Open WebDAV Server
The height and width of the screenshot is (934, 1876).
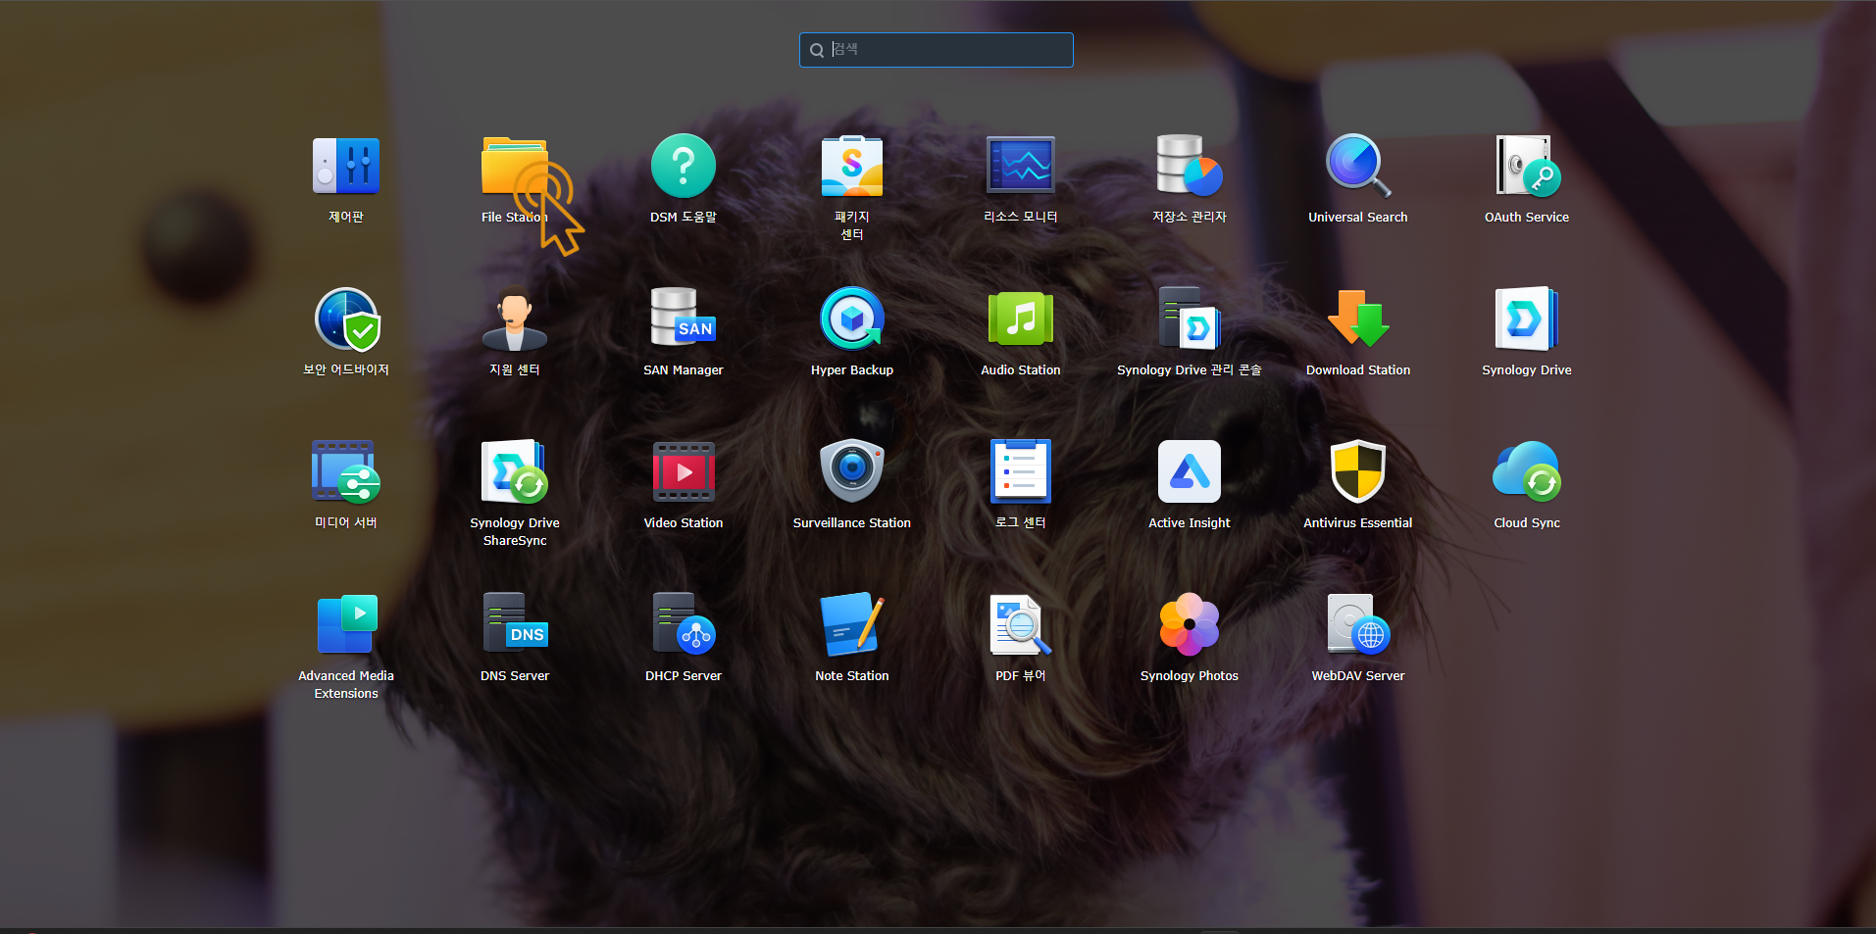tap(1358, 624)
